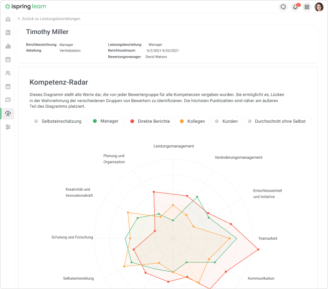328x289 pixels.
Task: Open the users icon in sidebar
Action: (8, 73)
